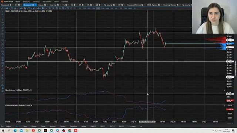Image resolution: width=237 pixels, height=133 pixels.
Task: Switch to the Кластер workspace tab
Action: point(53,5)
